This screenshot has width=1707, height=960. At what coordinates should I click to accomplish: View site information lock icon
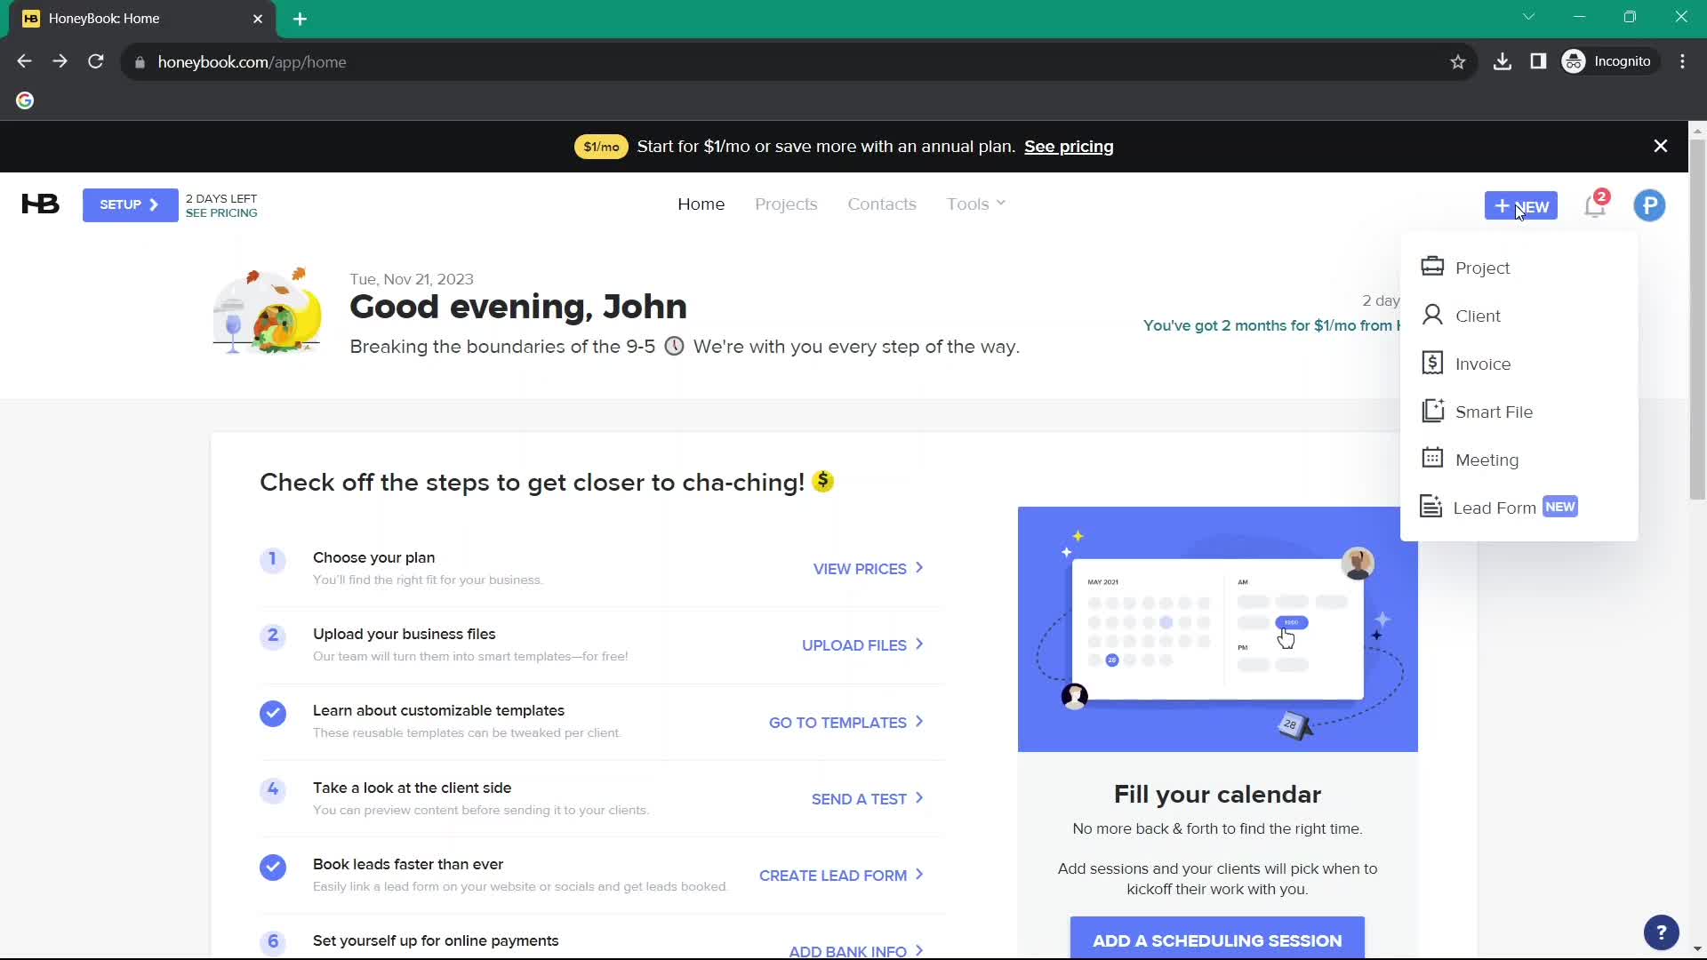(140, 62)
